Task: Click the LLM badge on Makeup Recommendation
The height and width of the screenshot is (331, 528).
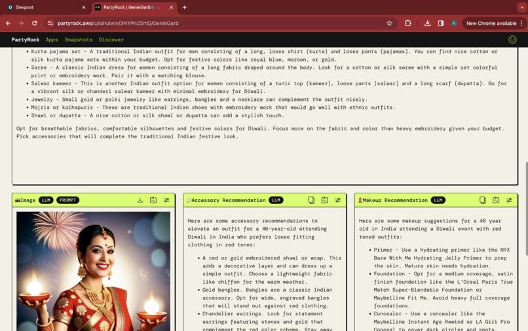Action: [438, 200]
